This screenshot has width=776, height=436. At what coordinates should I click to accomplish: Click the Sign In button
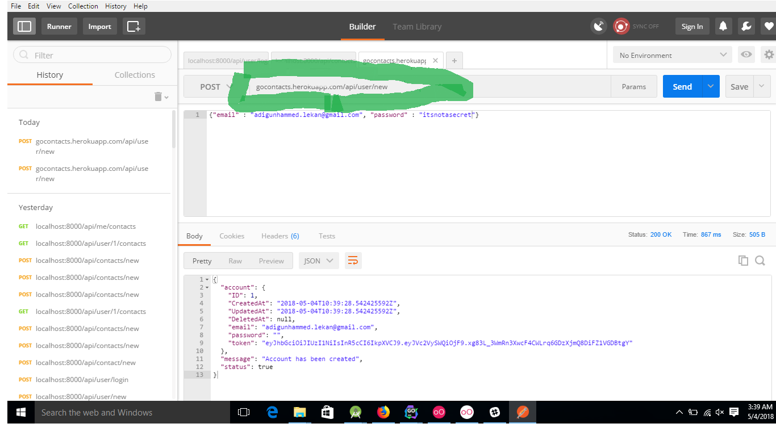(x=692, y=26)
